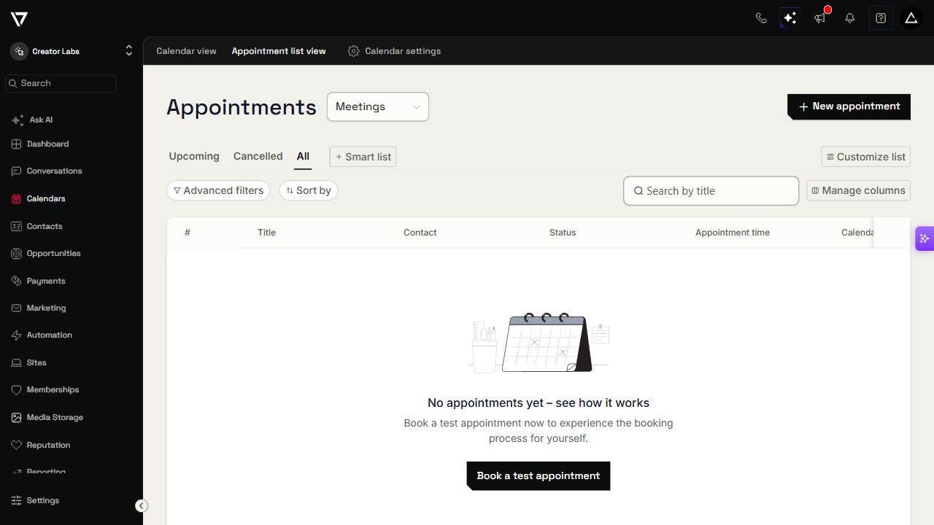Select the All appointments tab
Viewport: 934px width, 525px height.
303,156
